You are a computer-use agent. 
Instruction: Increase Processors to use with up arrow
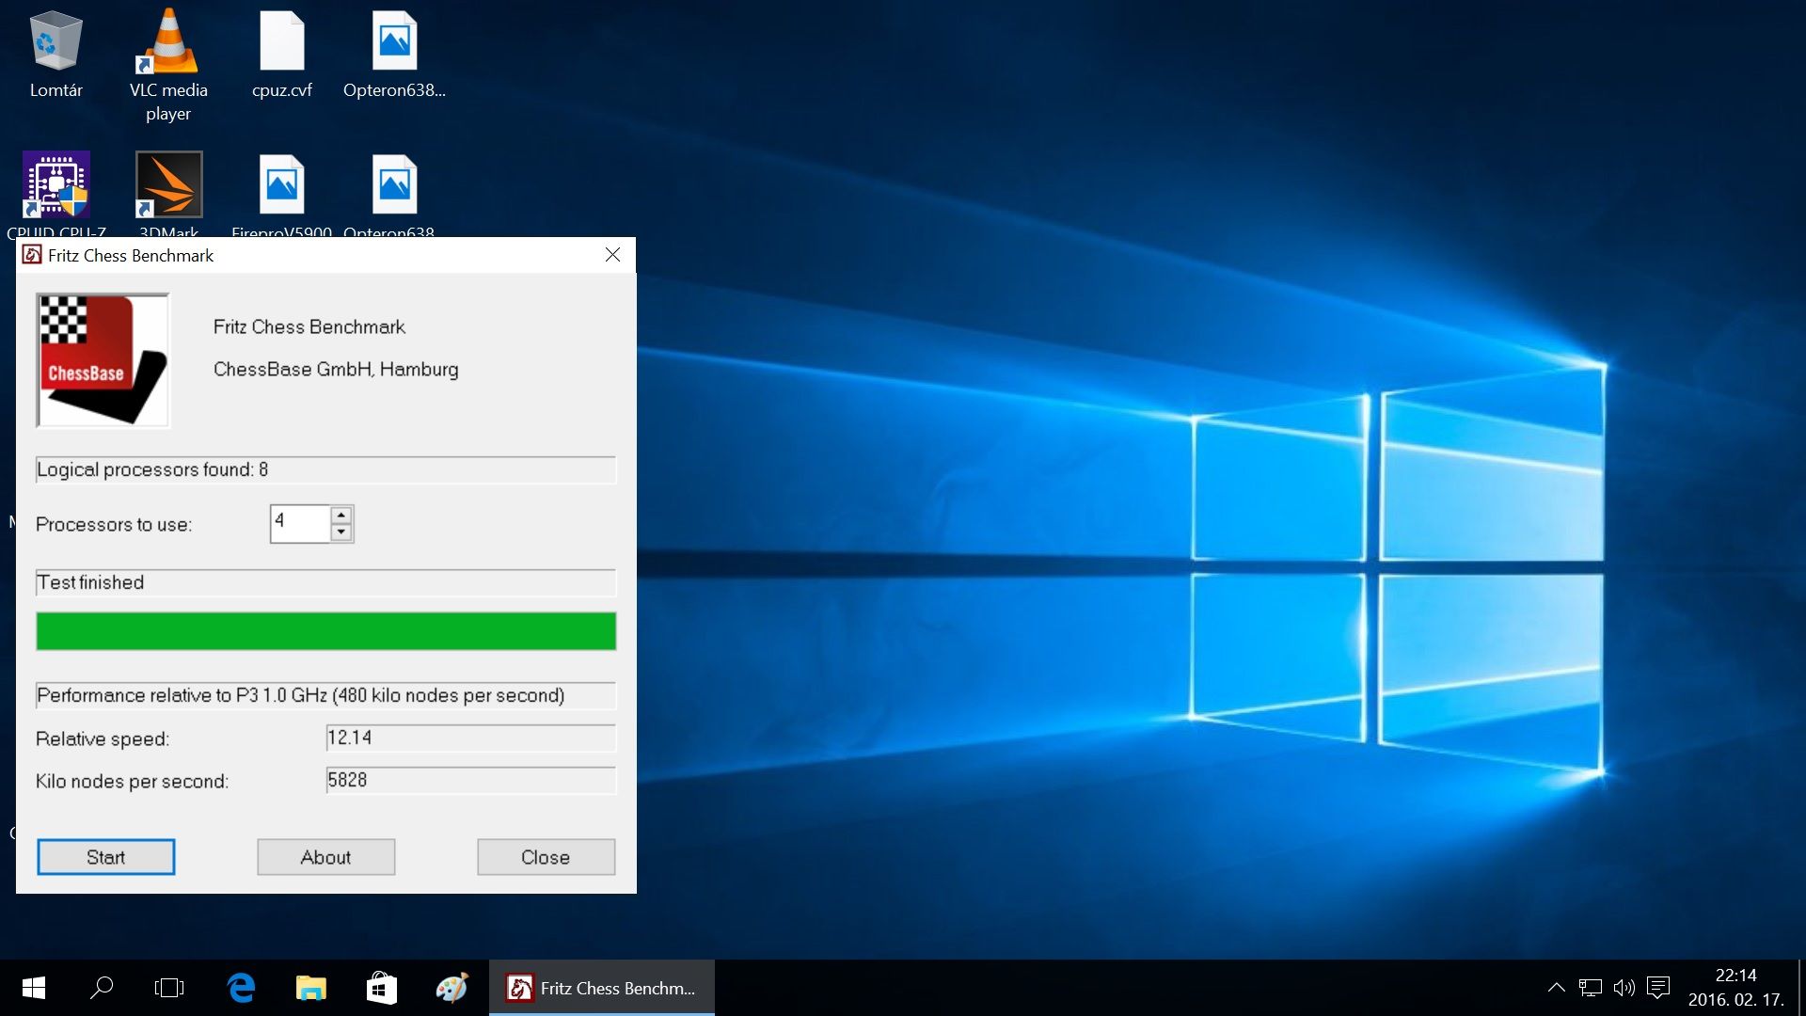[341, 515]
